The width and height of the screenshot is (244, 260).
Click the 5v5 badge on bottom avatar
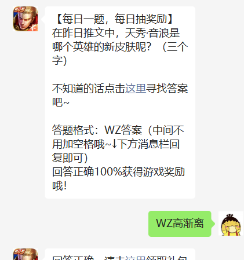pos(19,251)
